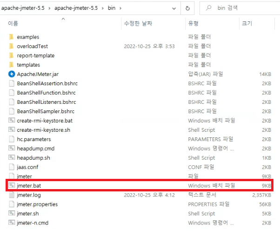Expand chevron after bin breadcrumb
The width and height of the screenshot is (280, 231).
pyautogui.click(x=120, y=8)
